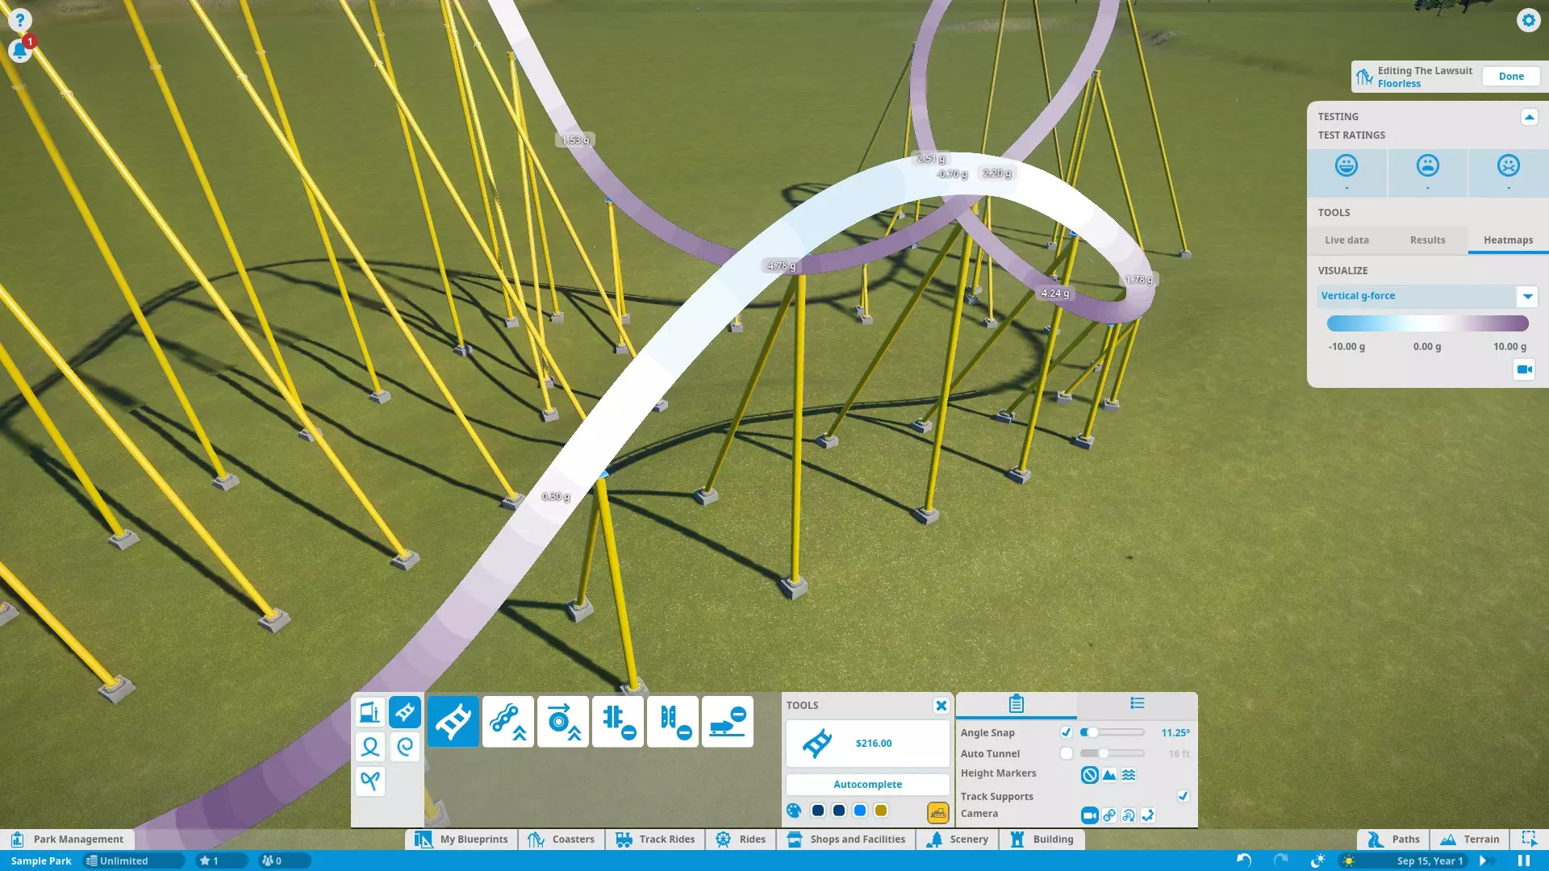Toggle the Angle Snap checkbox

click(1066, 732)
